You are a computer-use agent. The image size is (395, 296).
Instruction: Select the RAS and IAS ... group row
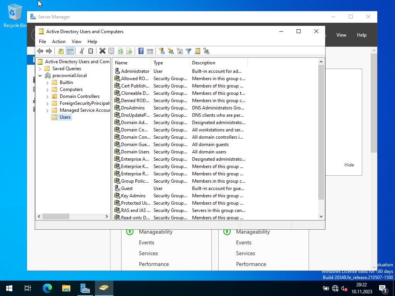pos(135,210)
